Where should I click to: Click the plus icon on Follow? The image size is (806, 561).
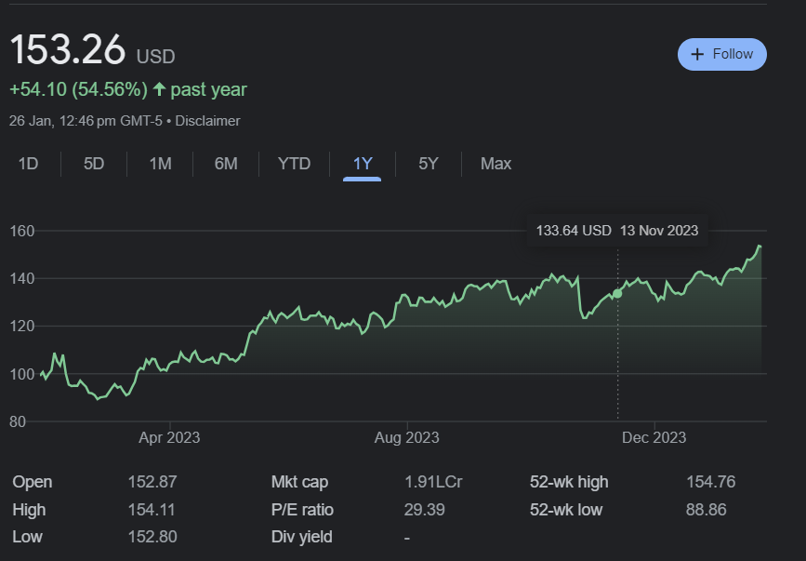698,55
